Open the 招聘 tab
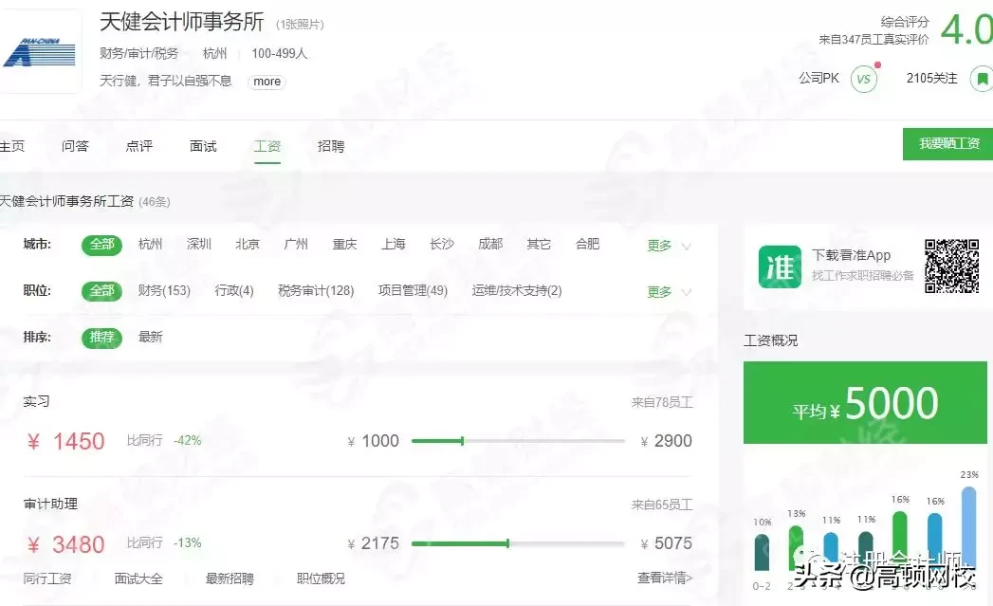The image size is (993, 606). [329, 146]
